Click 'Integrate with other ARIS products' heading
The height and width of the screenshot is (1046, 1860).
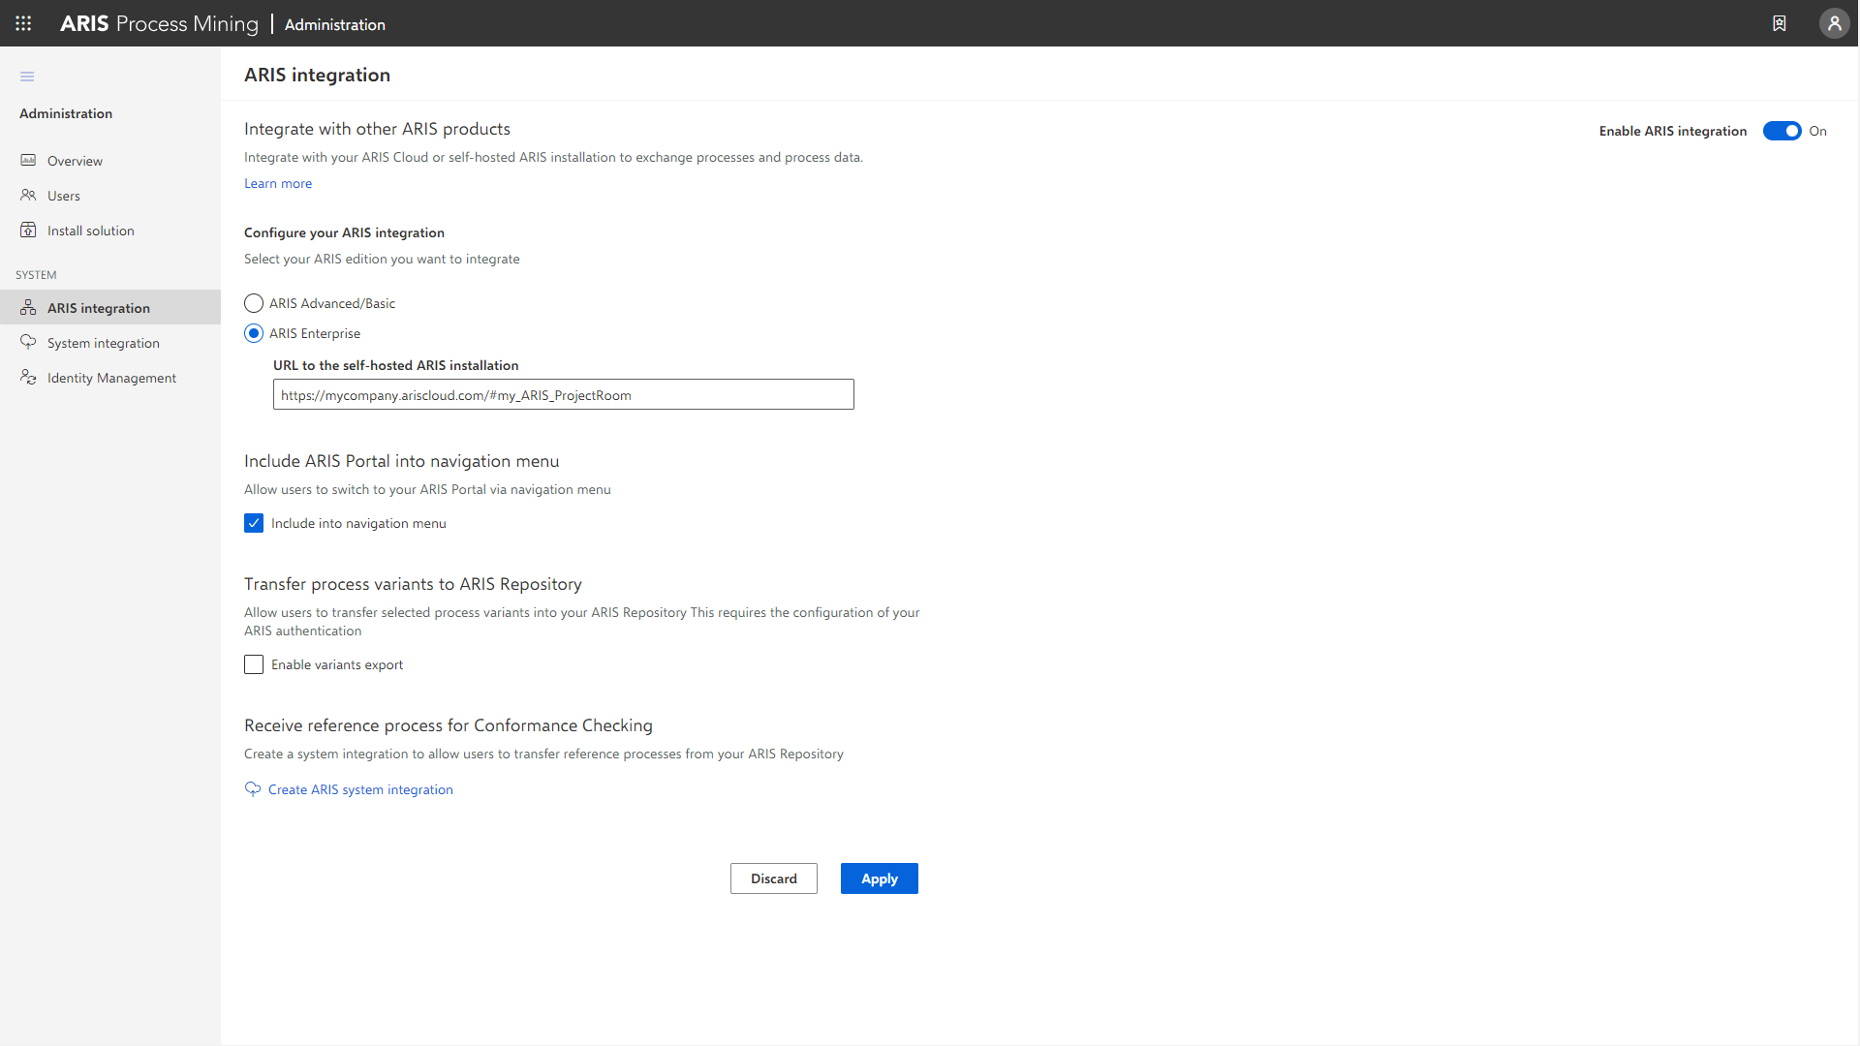[377, 129]
